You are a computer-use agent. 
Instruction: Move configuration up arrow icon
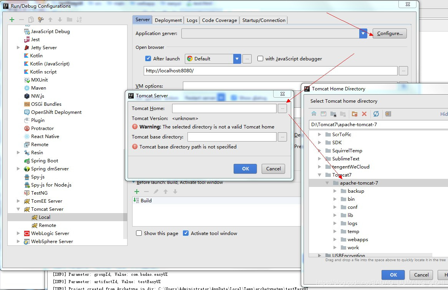click(x=50, y=20)
